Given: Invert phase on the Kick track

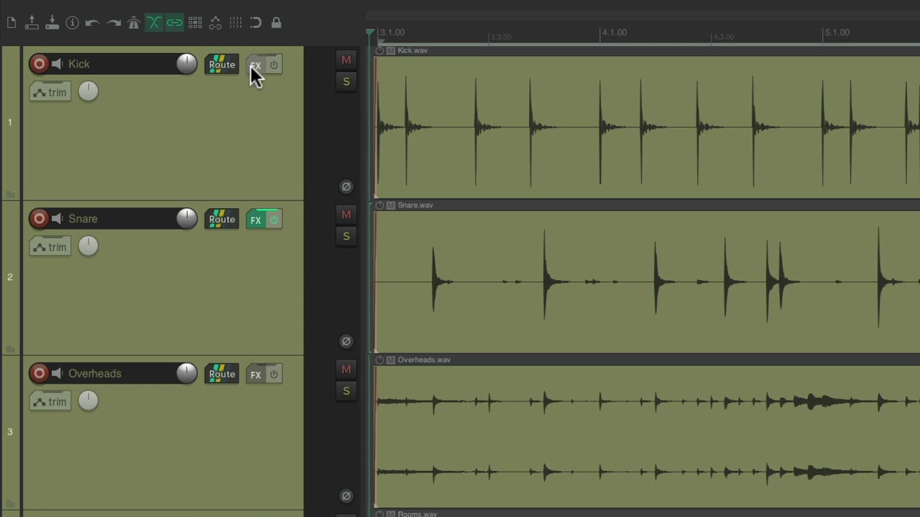Looking at the screenshot, I should click(346, 187).
